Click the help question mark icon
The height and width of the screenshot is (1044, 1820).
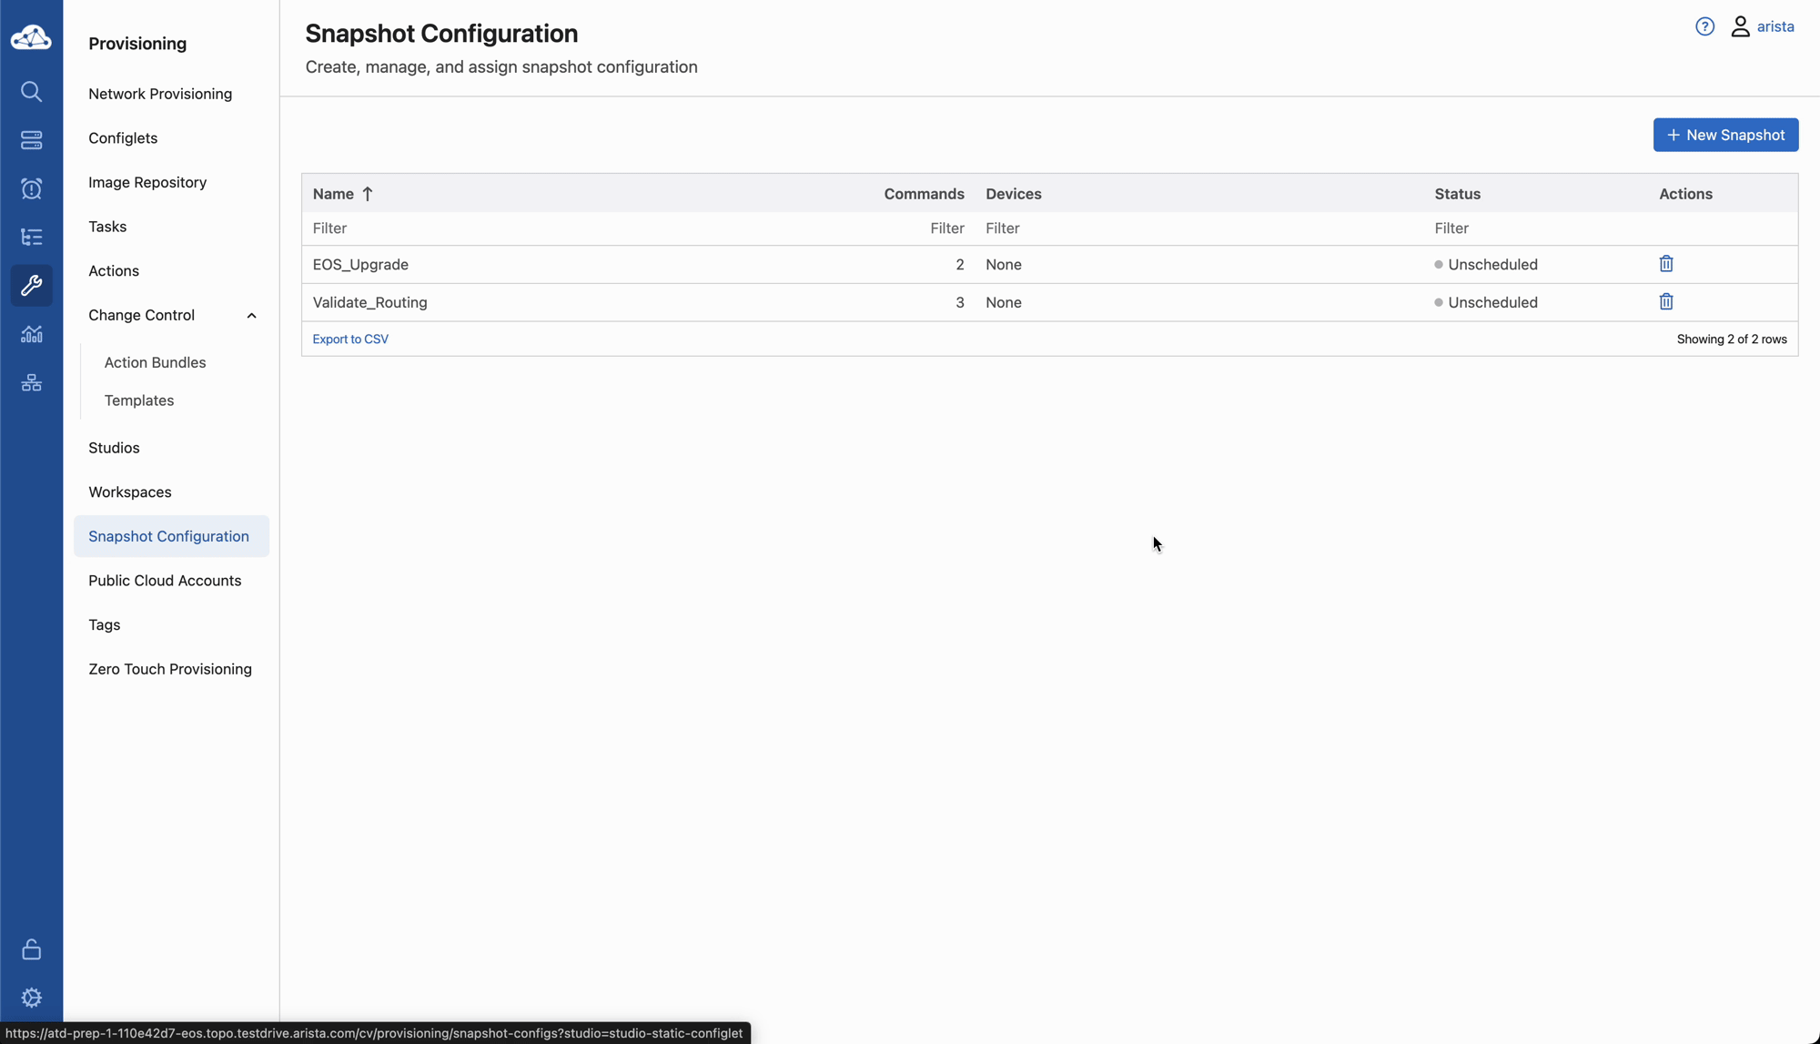(x=1704, y=26)
